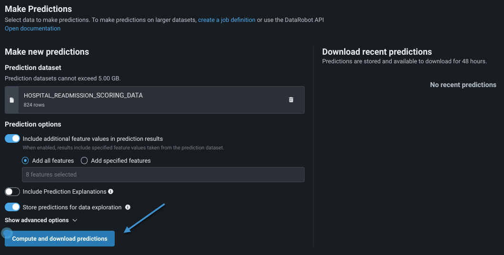Turn off Store predictions for data exploration
The image size is (504, 255).
click(x=12, y=207)
